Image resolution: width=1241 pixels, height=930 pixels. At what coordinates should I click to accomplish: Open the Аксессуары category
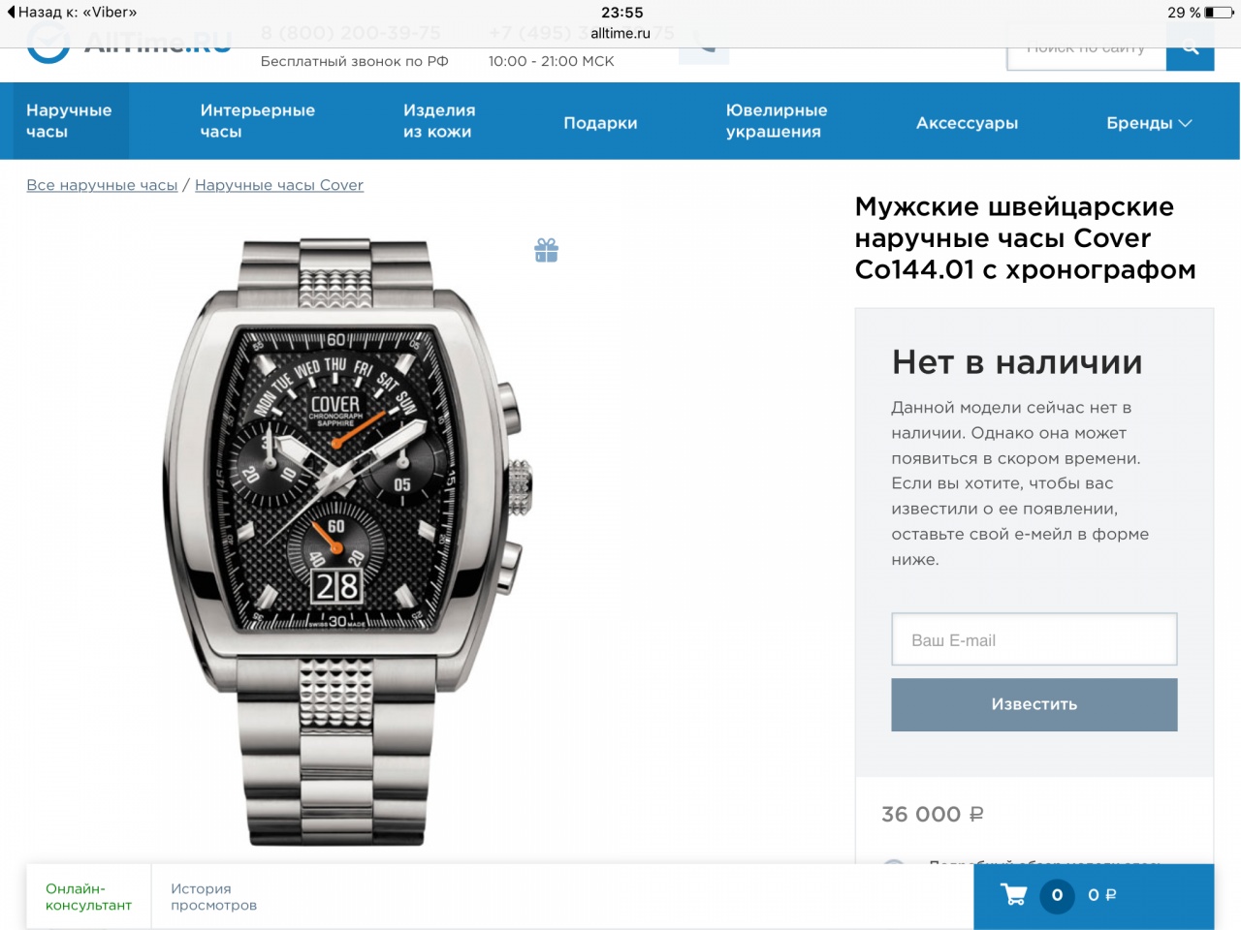click(x=967, y=123)
